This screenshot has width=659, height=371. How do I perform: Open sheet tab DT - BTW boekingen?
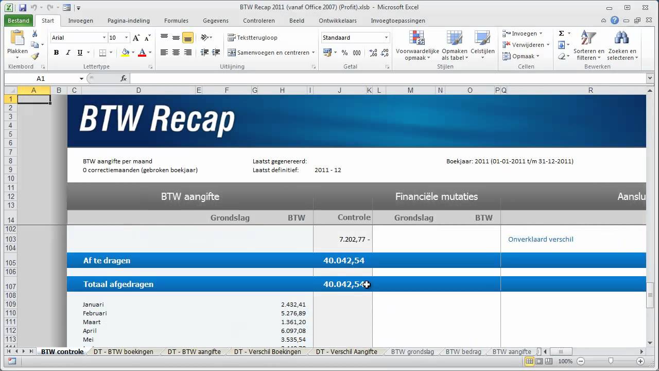(x=124, y=352)
